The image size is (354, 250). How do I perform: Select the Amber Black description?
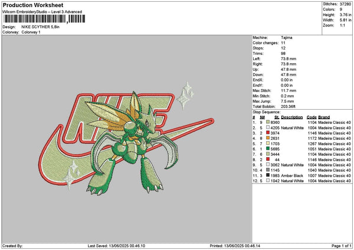tap(292, 176)
